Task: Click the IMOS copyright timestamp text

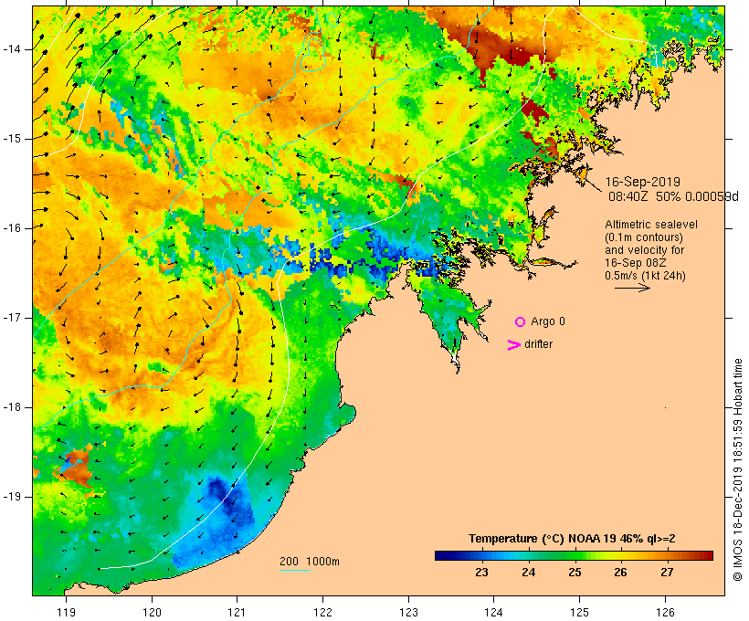Action: coord(737,470)
